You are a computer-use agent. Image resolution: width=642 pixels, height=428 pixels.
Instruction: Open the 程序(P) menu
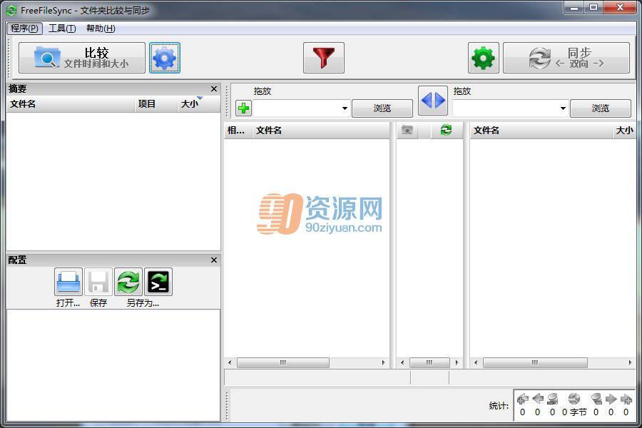coord(24,29)
